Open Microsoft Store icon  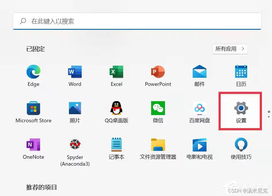click(33, 108)
